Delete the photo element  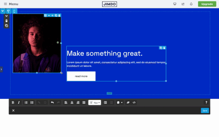click(59, 15)
